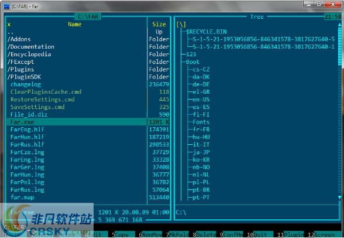Screen dimensions: 344x238
Task: Click the C:\ path in Tree status line
Action: pyautogui.click(x=181, y=212)
